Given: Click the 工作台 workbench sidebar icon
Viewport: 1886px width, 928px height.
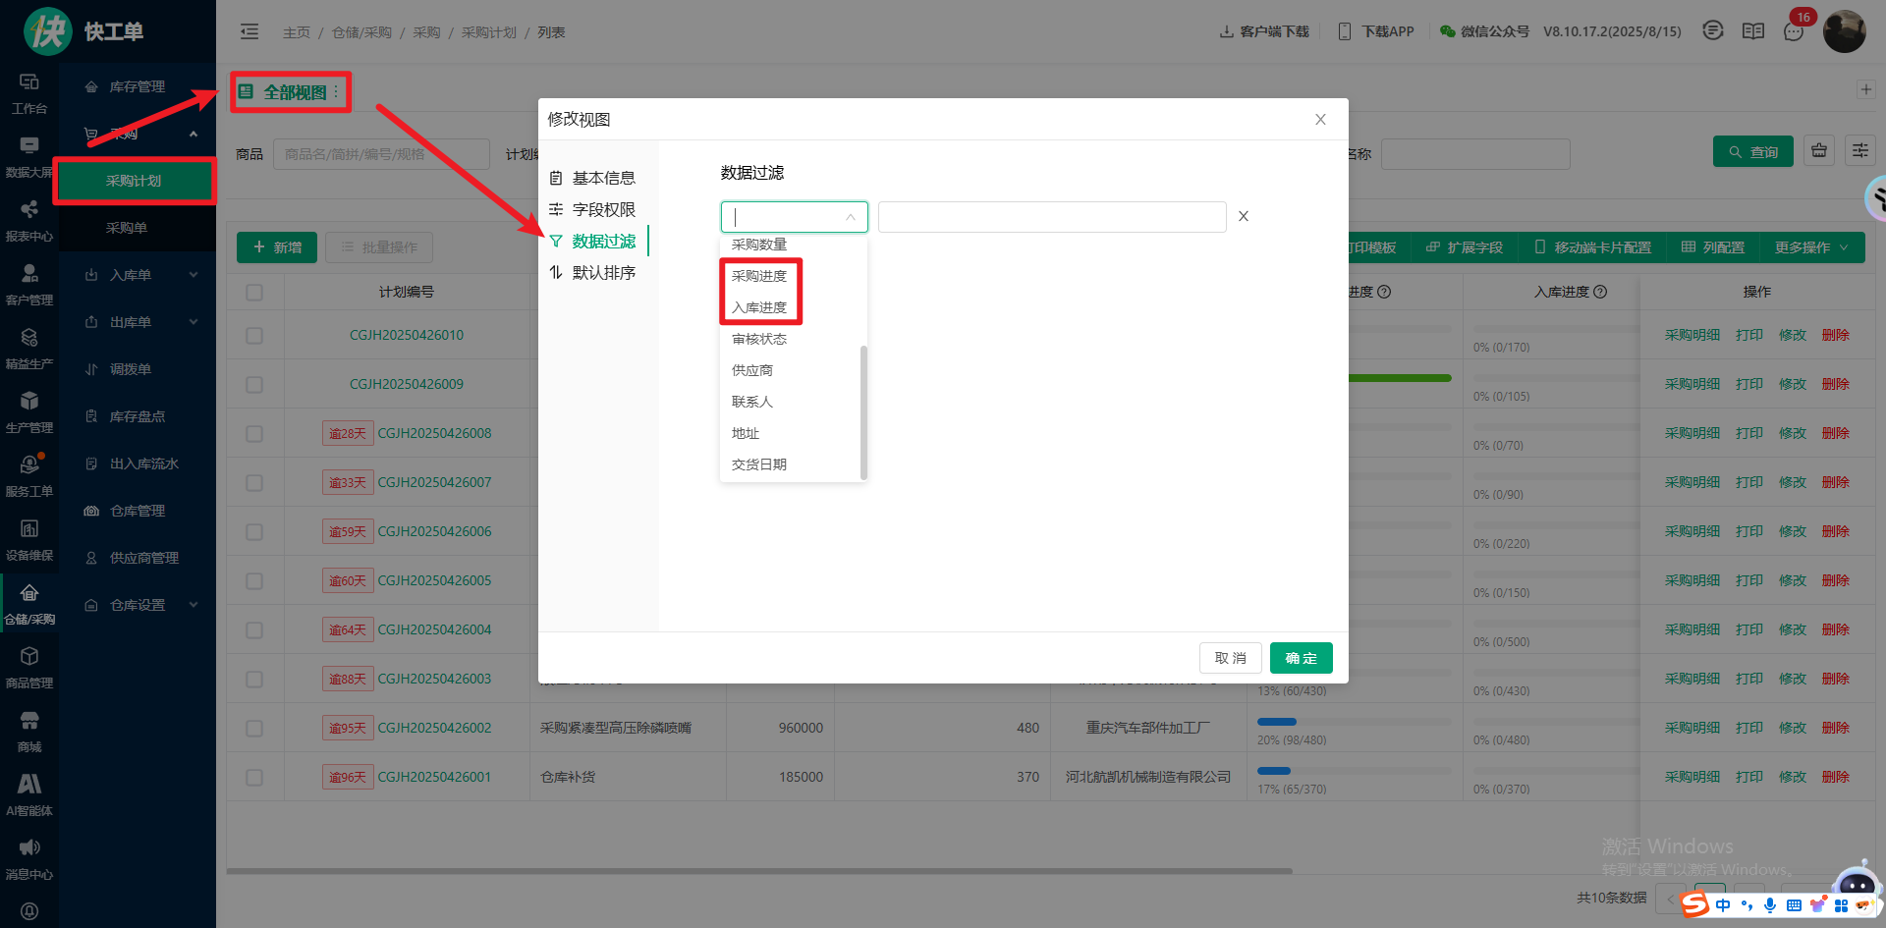Looking at the screenshot, I should tap(29, 92).
